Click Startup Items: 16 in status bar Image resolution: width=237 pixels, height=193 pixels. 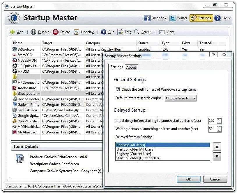point(18,186)
